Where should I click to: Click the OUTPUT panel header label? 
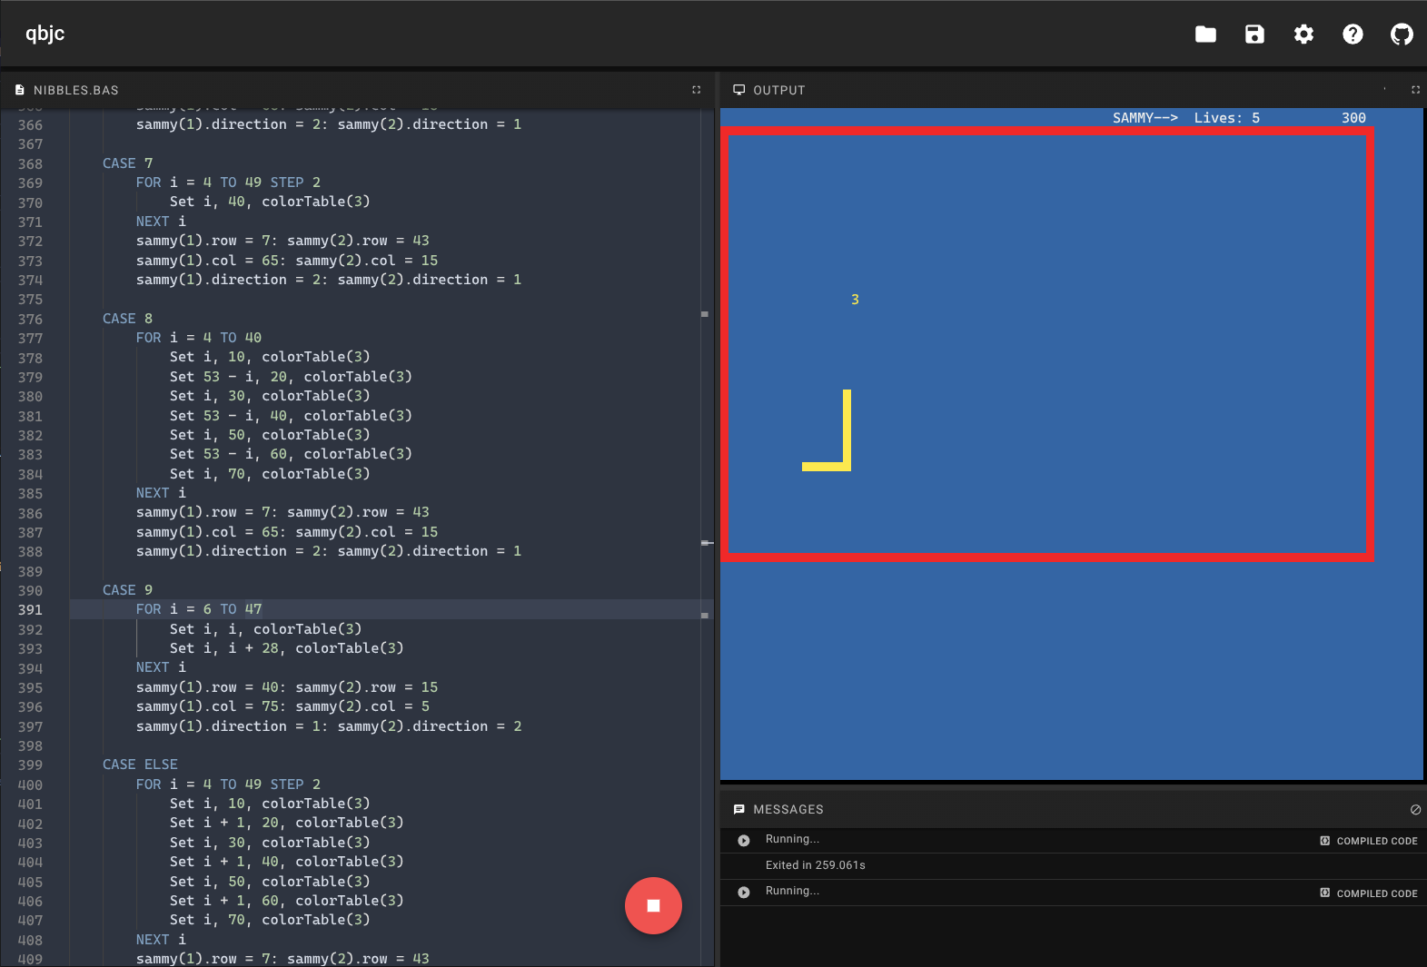[x=778, y=90]
